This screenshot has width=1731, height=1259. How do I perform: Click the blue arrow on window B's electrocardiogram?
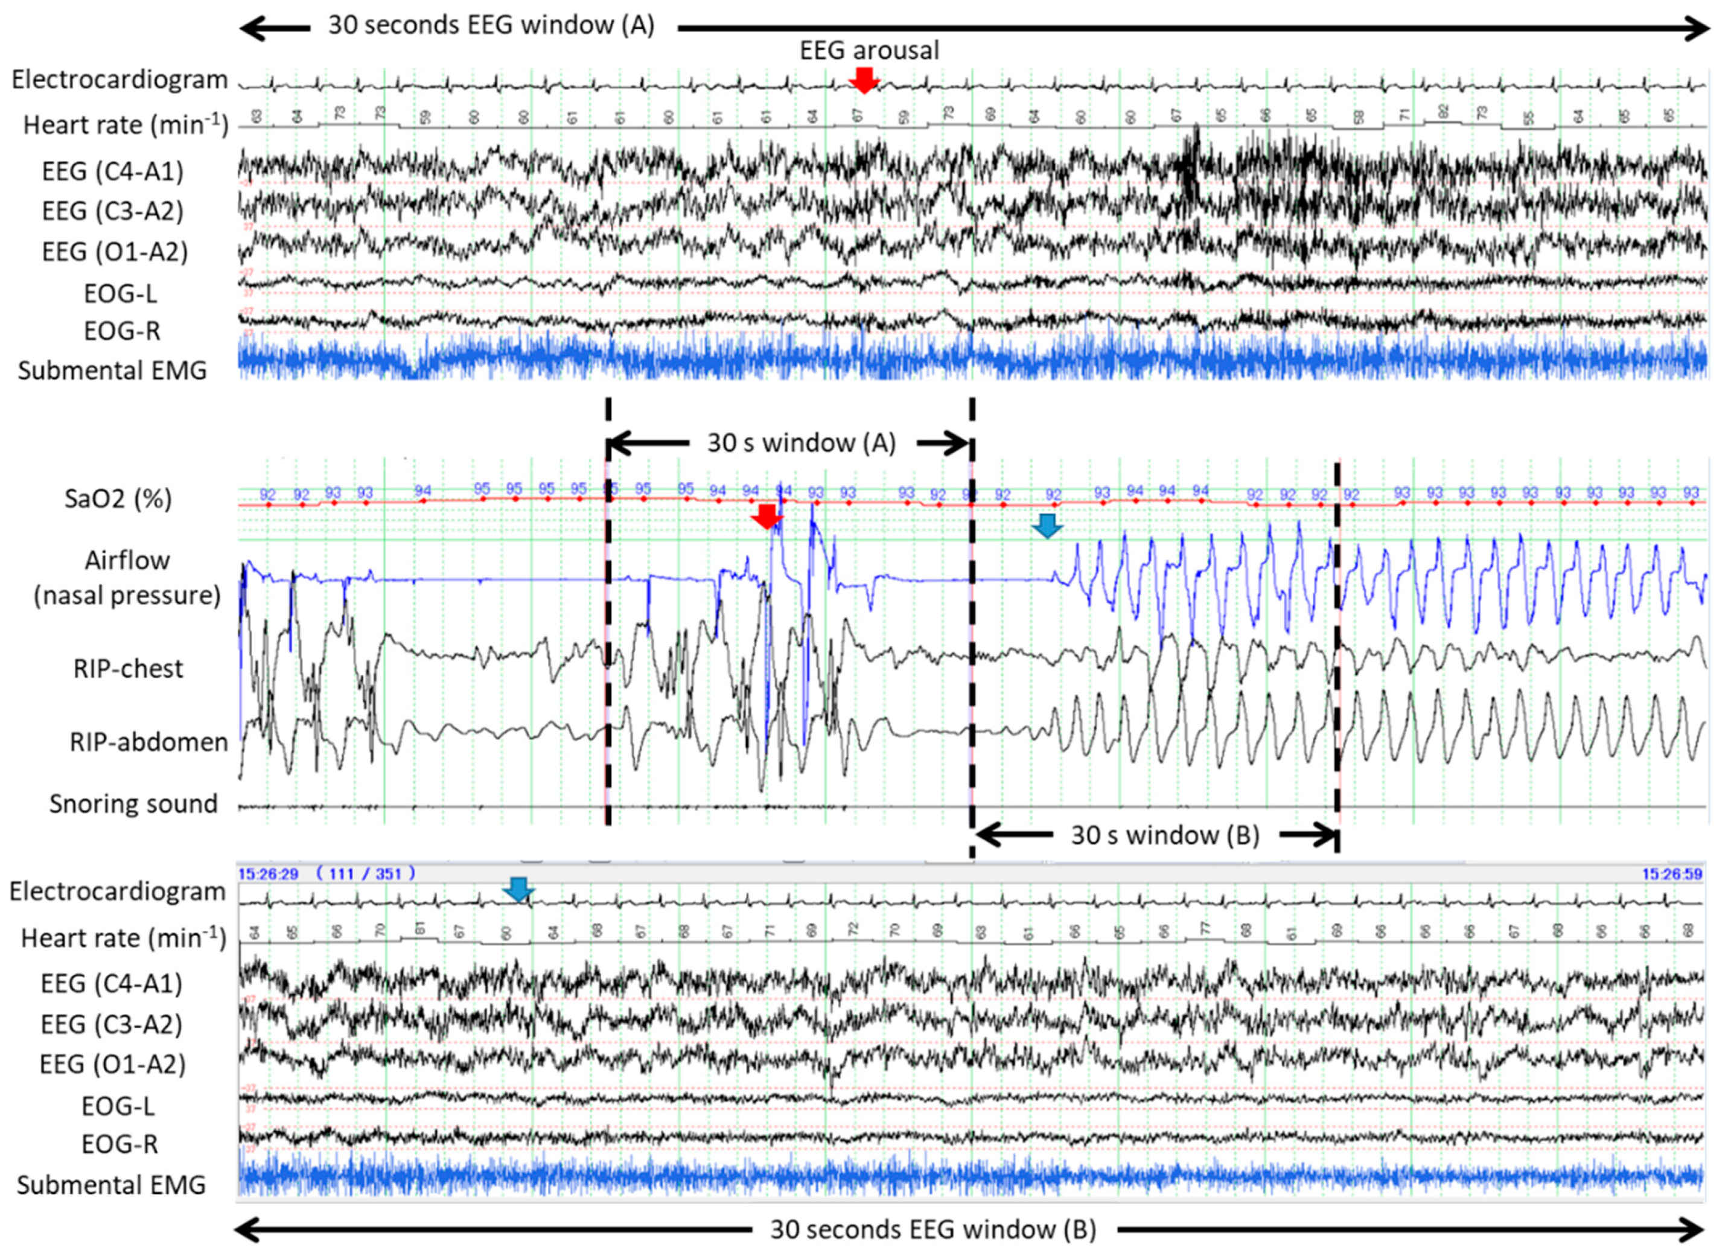[x=519, y=889]
